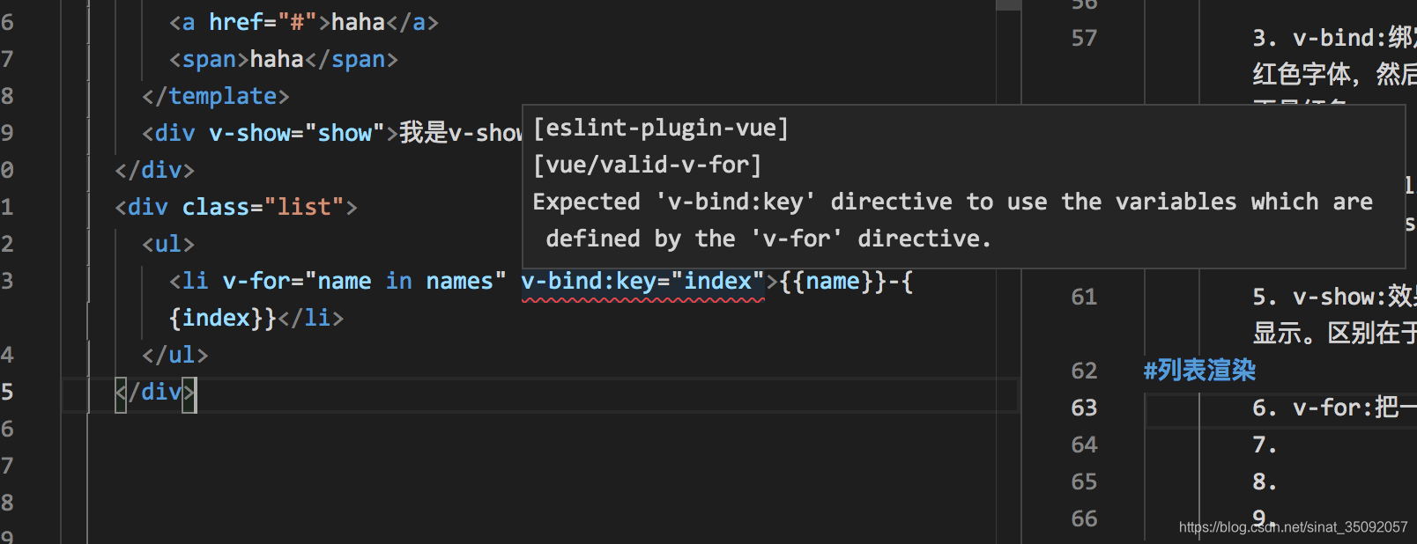Click line number 65 in the right pane gutter
Screen dimensions: 1417x544
point(1084,482)
